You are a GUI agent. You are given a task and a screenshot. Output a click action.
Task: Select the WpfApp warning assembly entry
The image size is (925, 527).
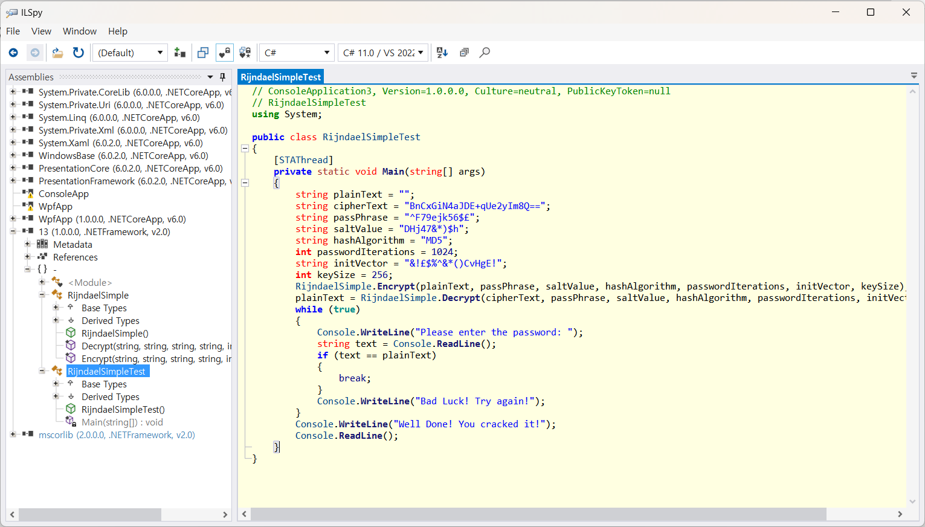point(55,207)
